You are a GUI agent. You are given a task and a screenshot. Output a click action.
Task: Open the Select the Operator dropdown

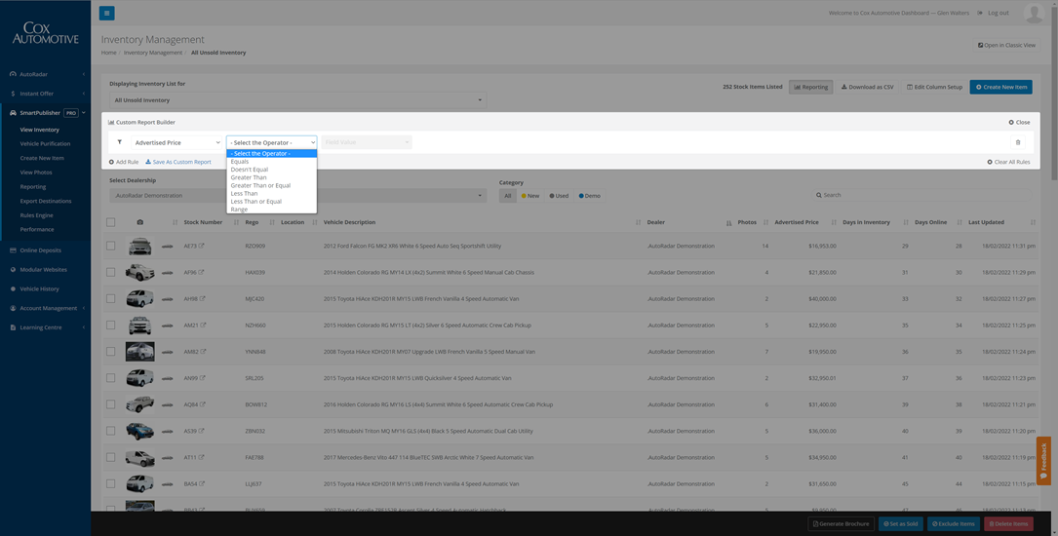271,142
